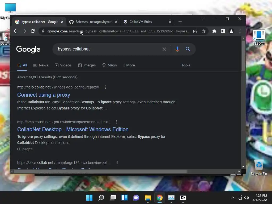This screenshot has height=204, width=272.
Task: Open the clock and date in the taskbar
Action: pos(260,198)
